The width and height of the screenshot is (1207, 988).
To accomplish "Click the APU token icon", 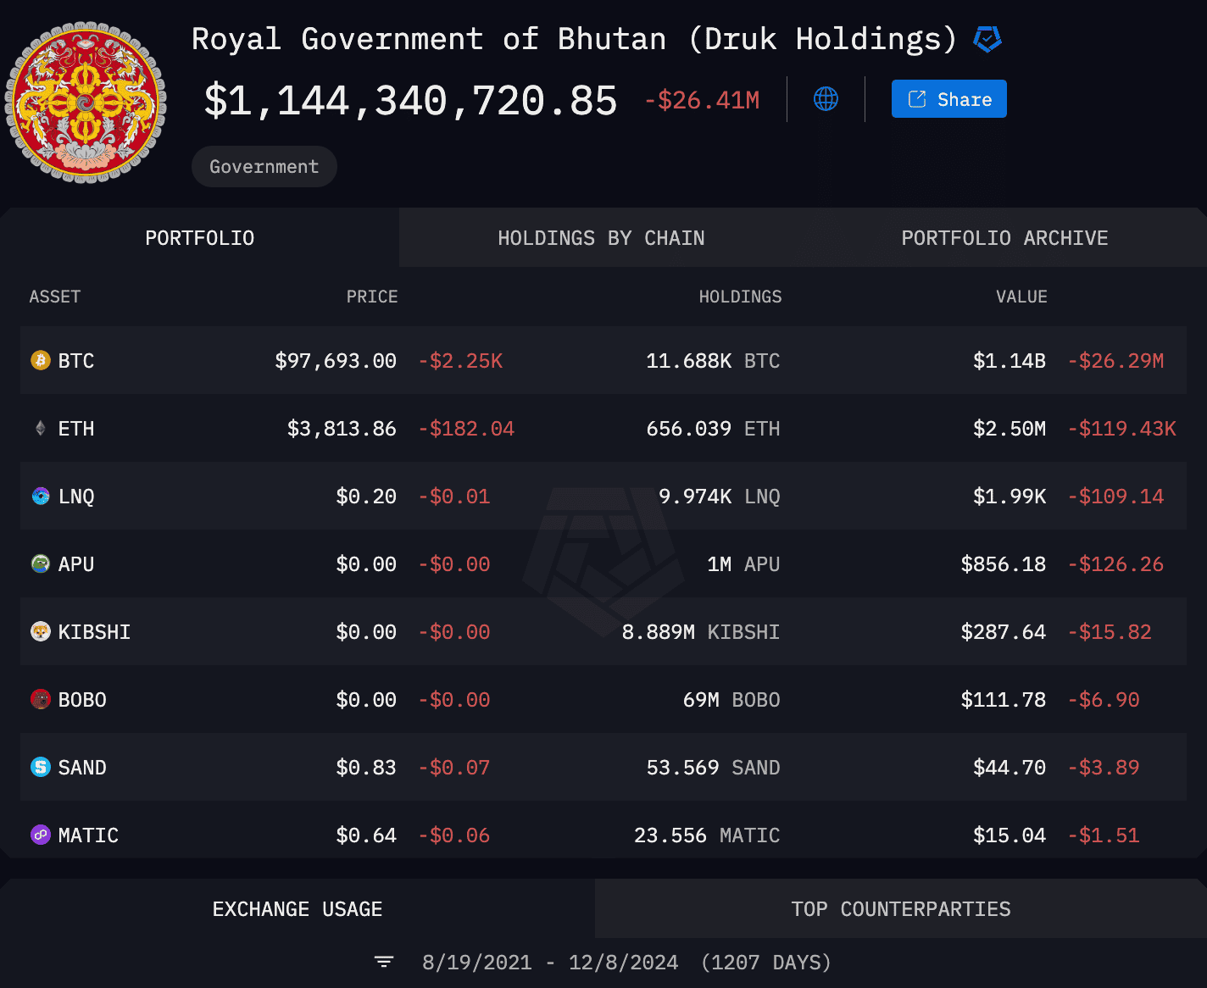I will point(41,563).
